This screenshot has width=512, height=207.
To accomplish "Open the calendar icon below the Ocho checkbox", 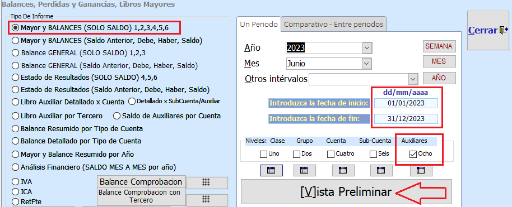I will (421, 170).
